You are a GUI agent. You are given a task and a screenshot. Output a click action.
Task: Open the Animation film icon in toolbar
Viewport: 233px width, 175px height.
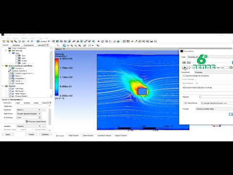[x=128, y=41]
